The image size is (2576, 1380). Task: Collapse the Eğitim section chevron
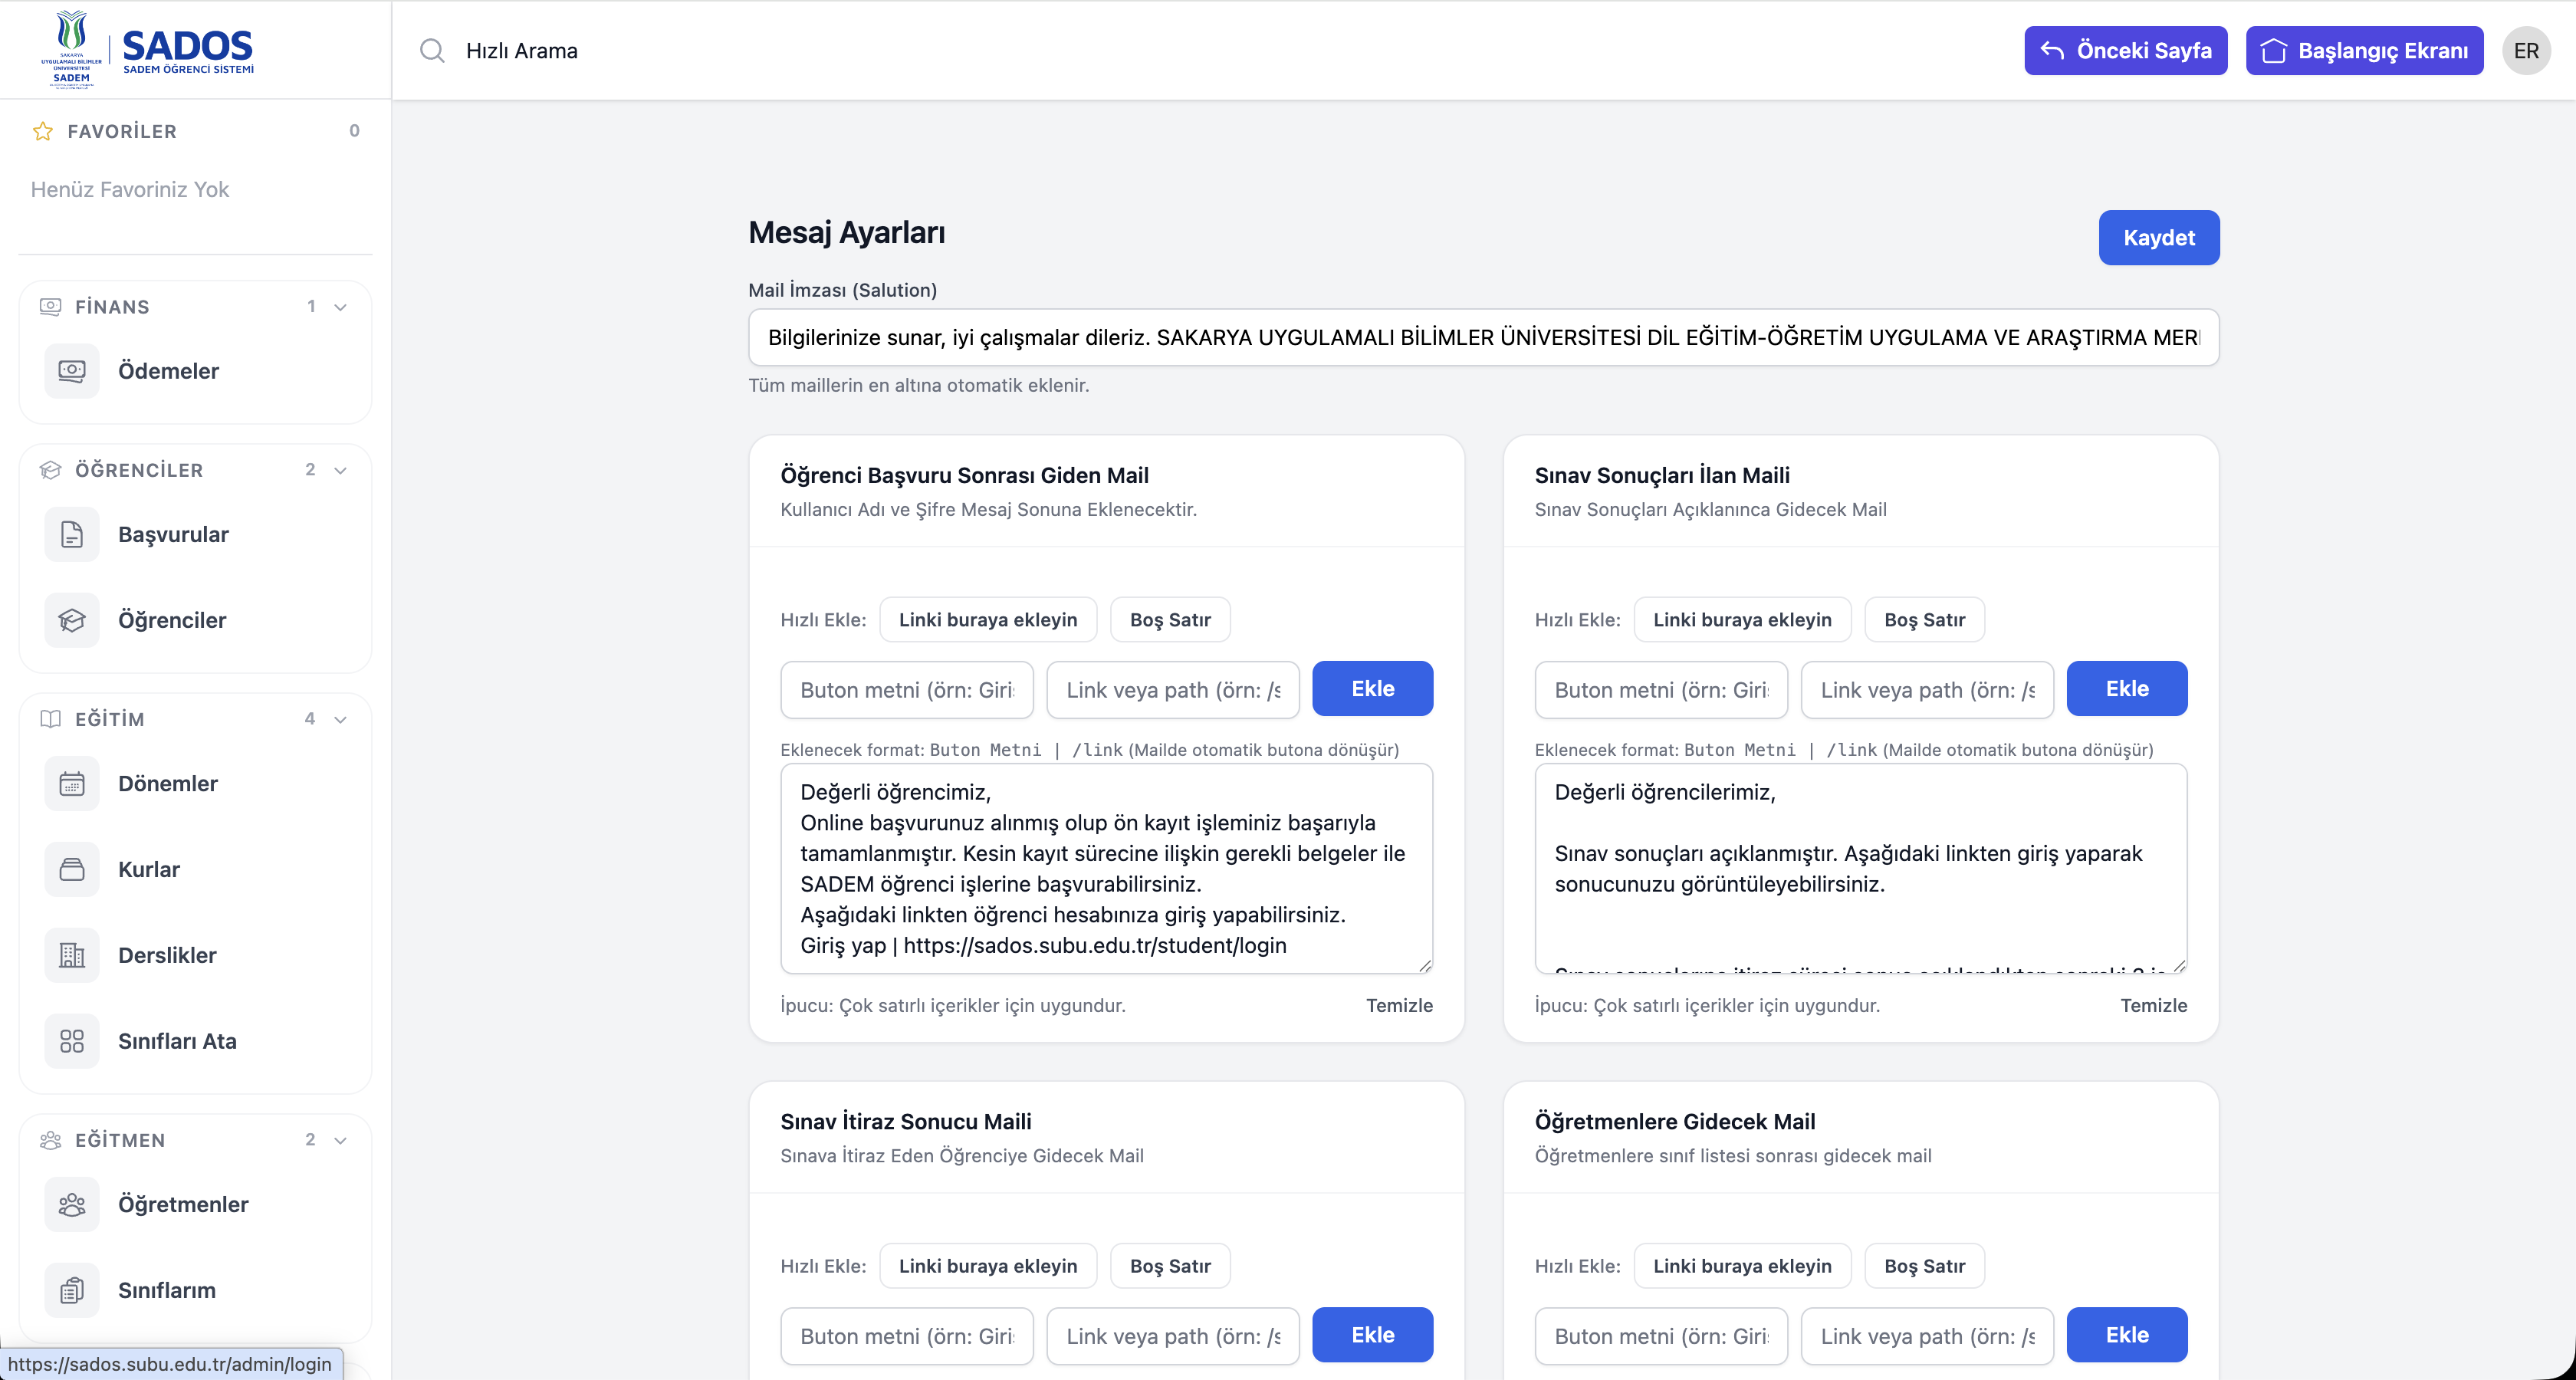pos(340,719)
